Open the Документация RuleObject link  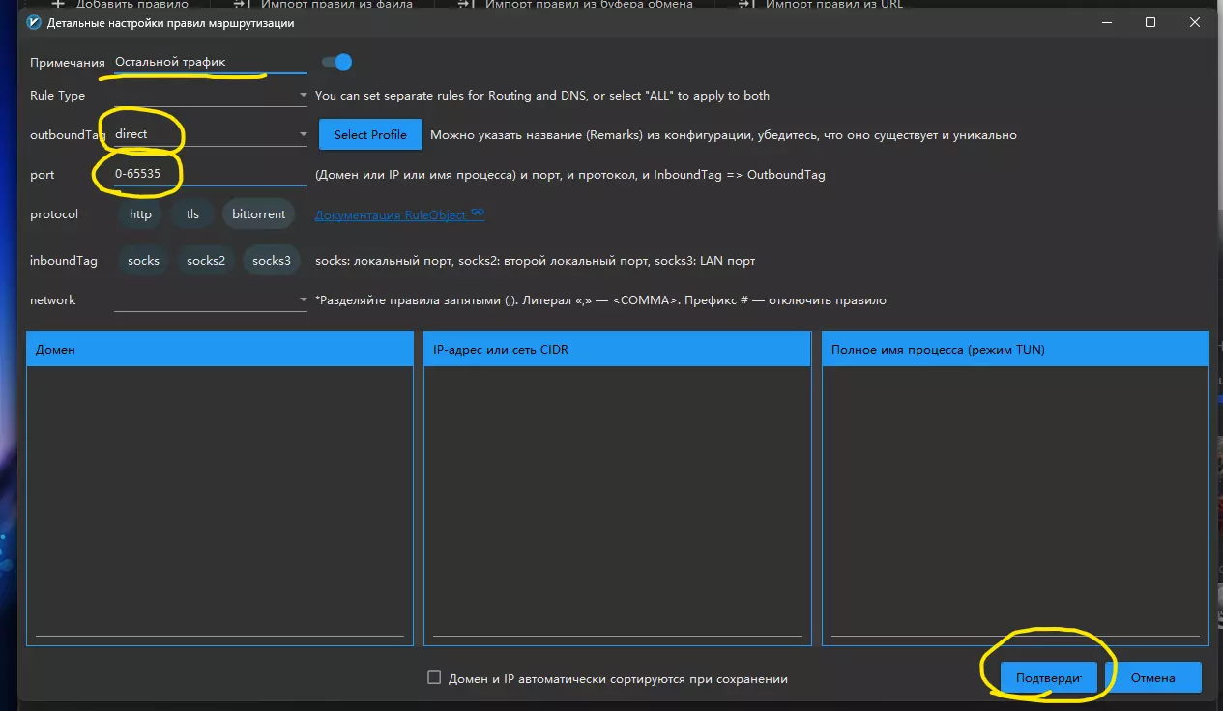pos(391,214)
